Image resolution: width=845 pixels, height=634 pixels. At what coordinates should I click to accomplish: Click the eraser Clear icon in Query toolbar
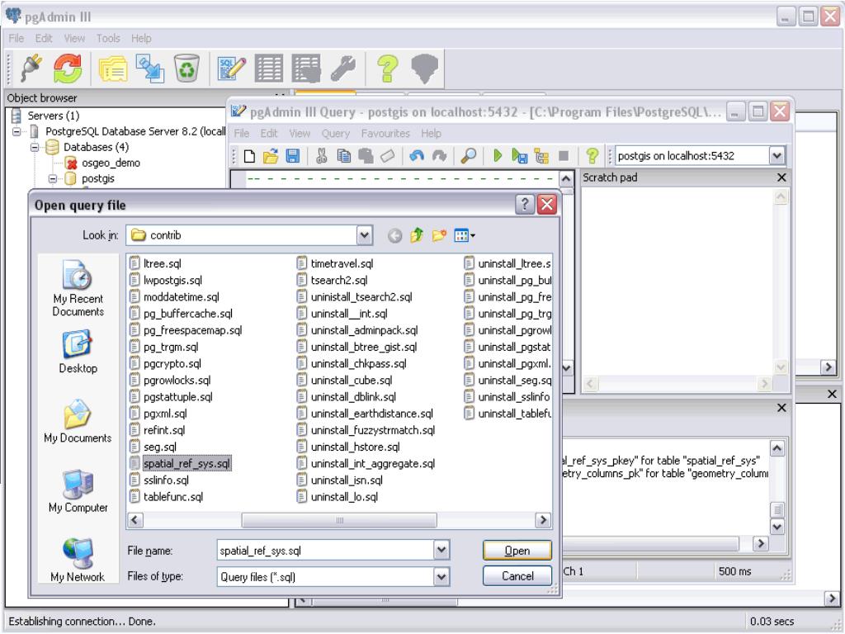(388, 156)
